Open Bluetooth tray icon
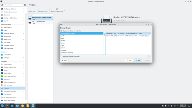 tap(169, 106)
